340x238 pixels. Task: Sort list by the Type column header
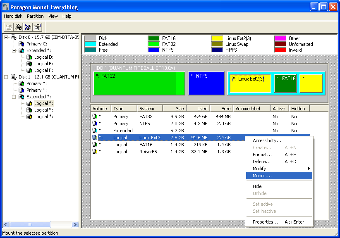(124, 109)
